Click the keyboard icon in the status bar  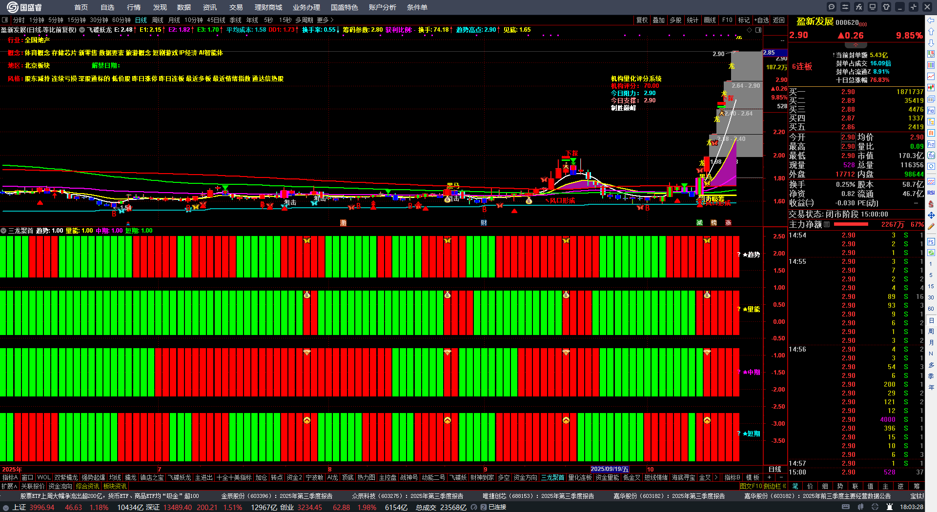click(846, 507)
